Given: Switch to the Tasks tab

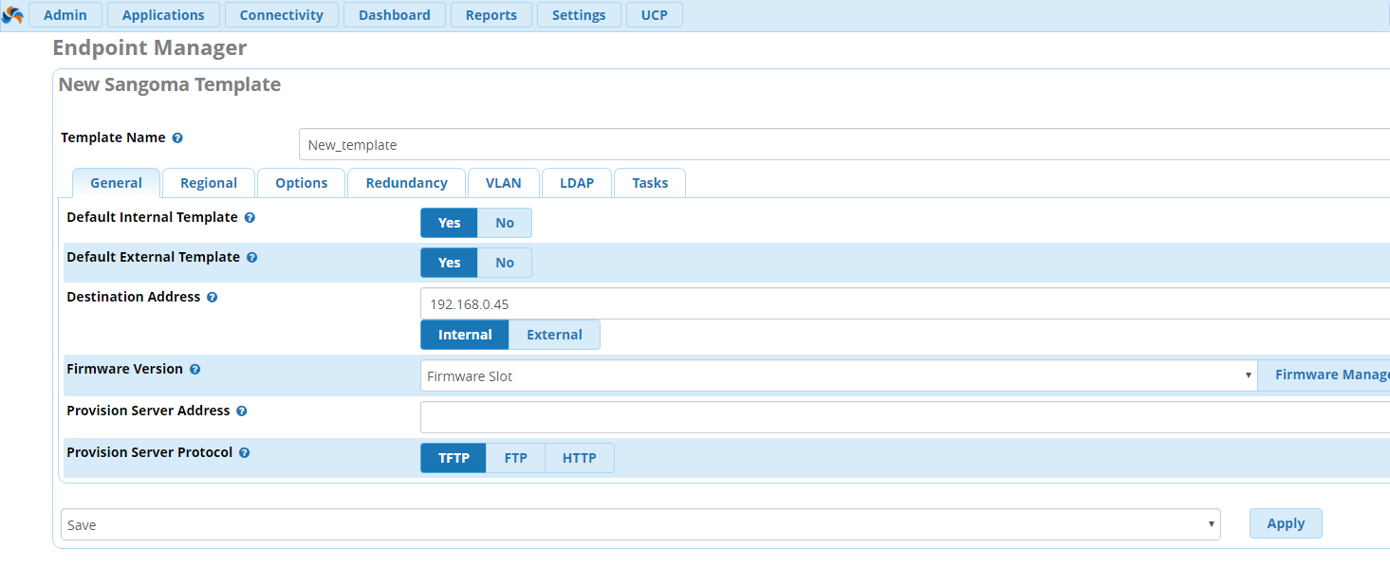Looking at the screenshot, I should [x=650, y=183].
